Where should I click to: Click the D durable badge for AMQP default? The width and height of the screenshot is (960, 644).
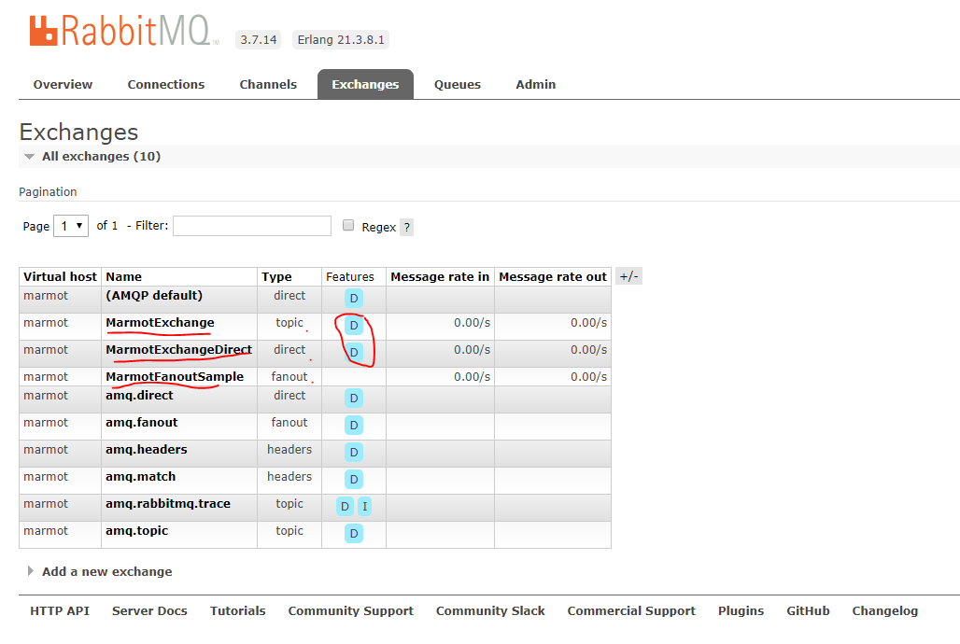click(353, 298)
